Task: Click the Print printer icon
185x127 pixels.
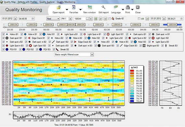Action: [128, 7]
